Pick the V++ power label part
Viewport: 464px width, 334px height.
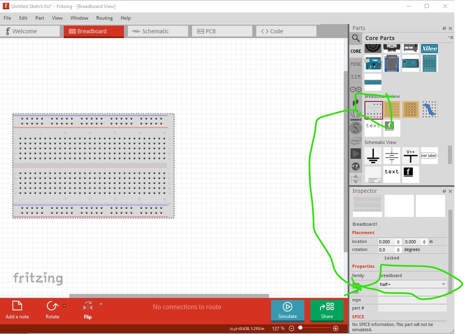(410, 156)
